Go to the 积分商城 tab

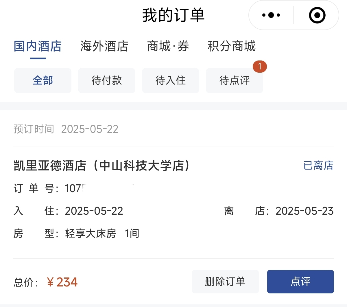click(x=231, y=46)
